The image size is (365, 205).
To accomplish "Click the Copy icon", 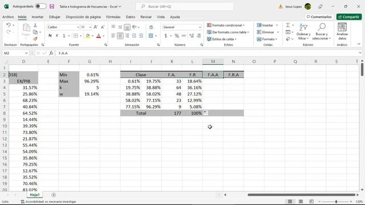I will point(35,32).
